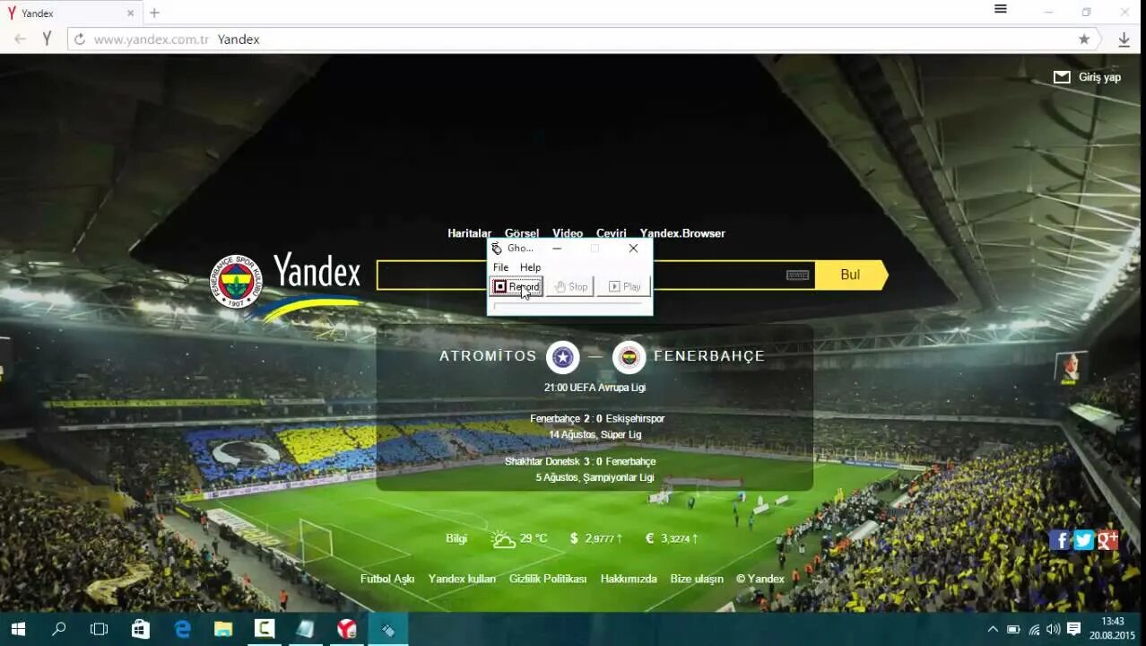Click the Google+ share icon
This screenshot has height=646, width=1146.
(x=1107, y=539)
